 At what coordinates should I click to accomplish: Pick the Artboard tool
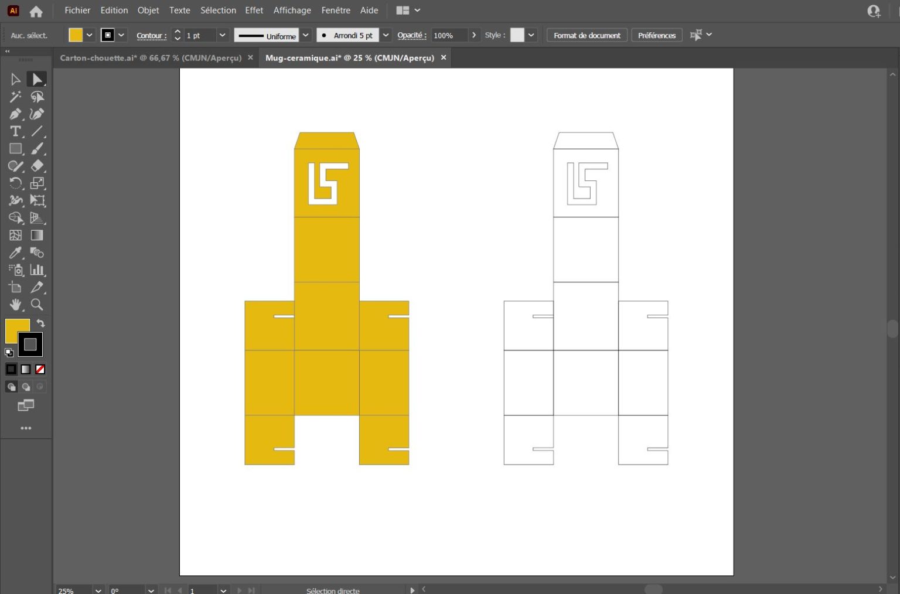[x=15, y=287]
